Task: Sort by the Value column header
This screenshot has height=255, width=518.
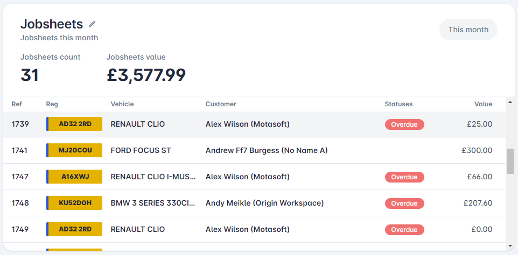Action: click(484, 104)
